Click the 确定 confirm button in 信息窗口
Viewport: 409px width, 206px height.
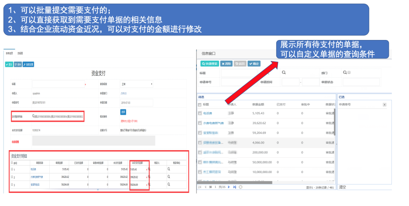(x=254, y=64)
